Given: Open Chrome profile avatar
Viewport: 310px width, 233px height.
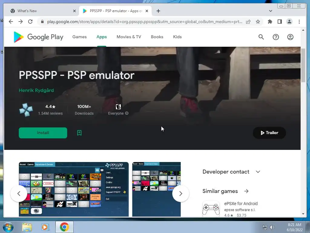Looking at the screenshot, I should click(x=289, y=22).
